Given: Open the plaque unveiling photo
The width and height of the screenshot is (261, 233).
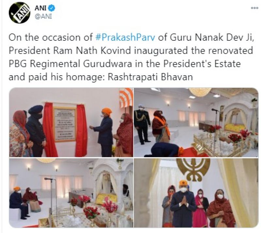Looking at the screenshot, I should pyautogui.click(x=71, y=122).
